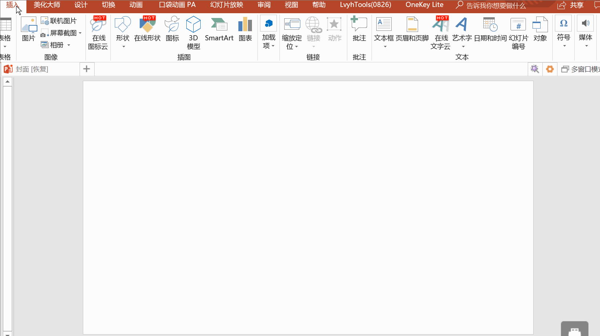Select the 封面 [恢复] document tab
The width and height of the screenshot is (600, 336).
tap(40, 69)
